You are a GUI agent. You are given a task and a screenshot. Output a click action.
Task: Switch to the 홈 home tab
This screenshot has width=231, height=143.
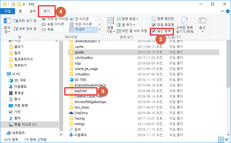tap(20, 11)
